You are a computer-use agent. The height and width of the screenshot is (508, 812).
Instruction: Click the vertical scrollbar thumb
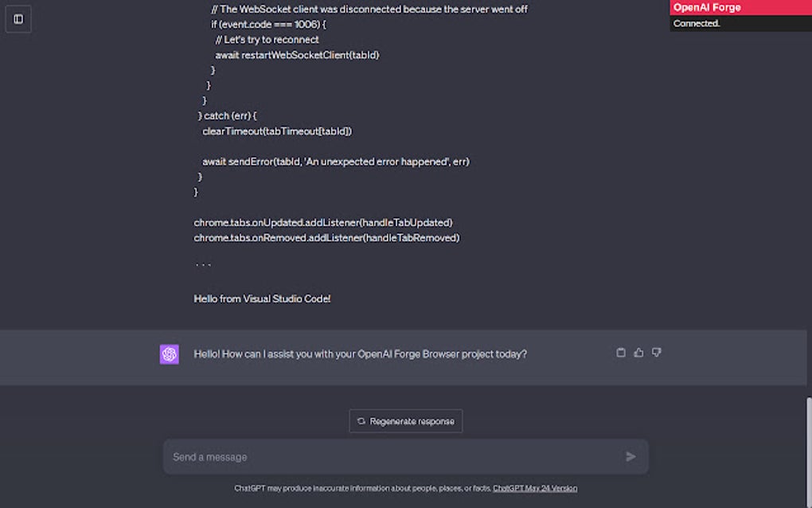[807, 446]
